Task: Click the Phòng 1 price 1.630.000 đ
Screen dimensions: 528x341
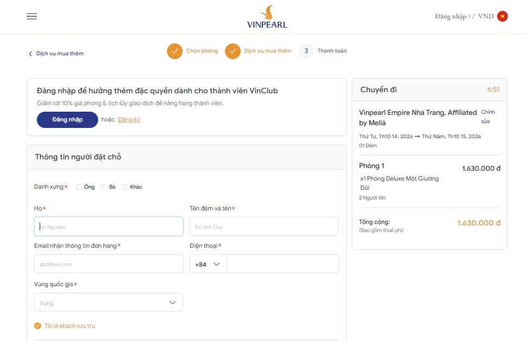Action: 481,168
